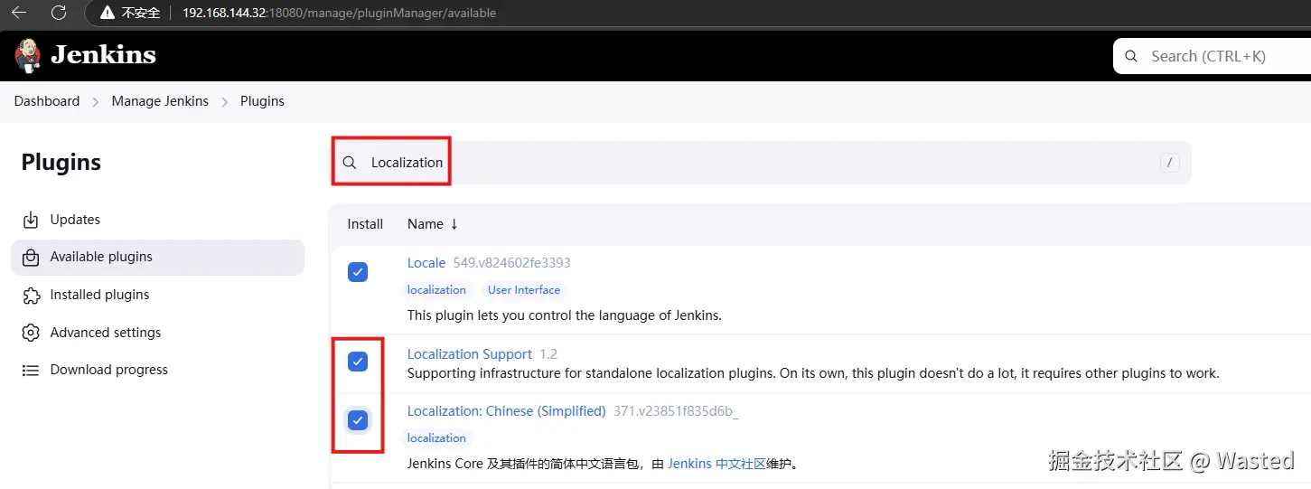The image size is (1311, 489).
Task: Open Available plugins section
Action: coord(157,258)
